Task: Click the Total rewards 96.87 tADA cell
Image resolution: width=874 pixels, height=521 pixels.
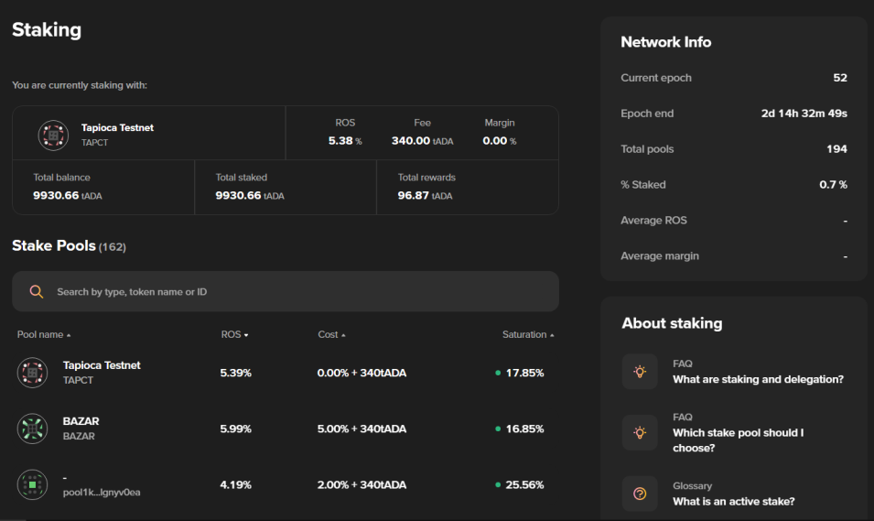Action: (x=467, y=188)
